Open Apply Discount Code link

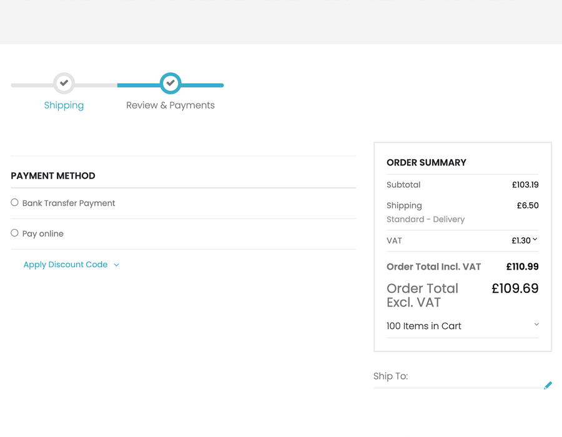tap(66, 265)
